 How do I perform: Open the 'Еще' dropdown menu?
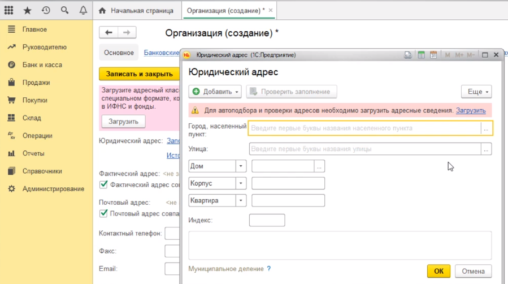point(476,92)
